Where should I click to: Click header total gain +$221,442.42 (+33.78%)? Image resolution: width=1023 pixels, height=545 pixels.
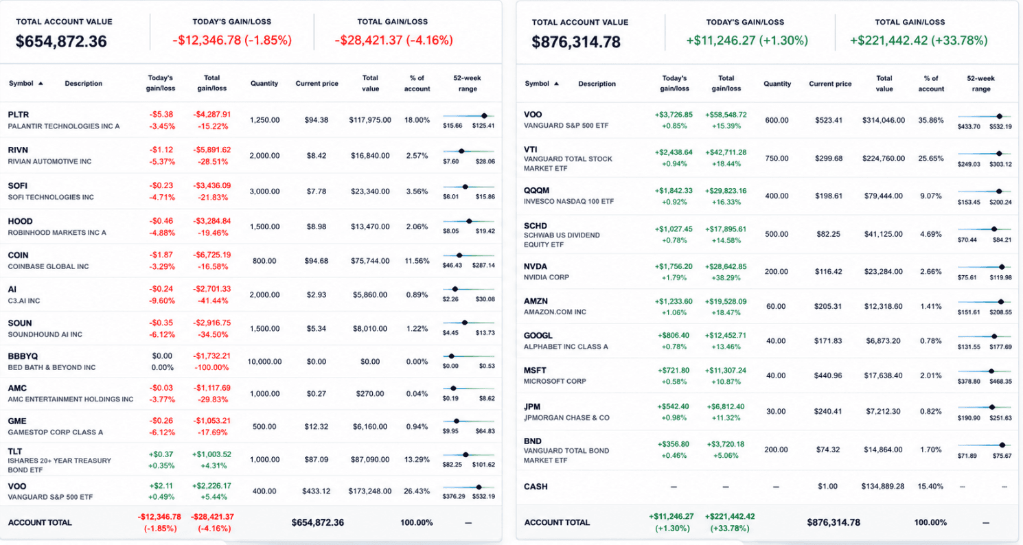[x=919, y=40]
